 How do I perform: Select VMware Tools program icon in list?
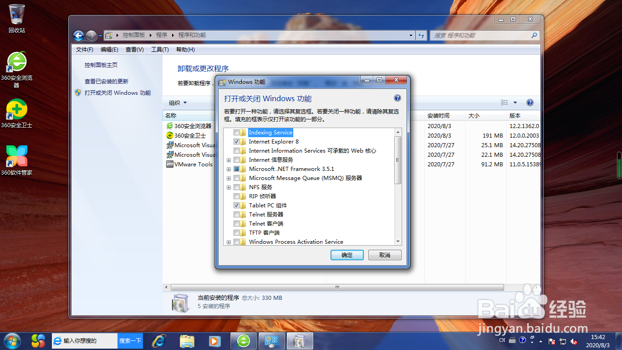pos(170,164)
